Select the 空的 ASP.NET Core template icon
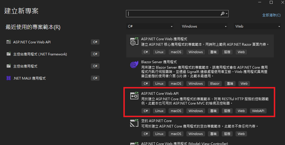This screenshot has height=145, width=285. point(134,123)
